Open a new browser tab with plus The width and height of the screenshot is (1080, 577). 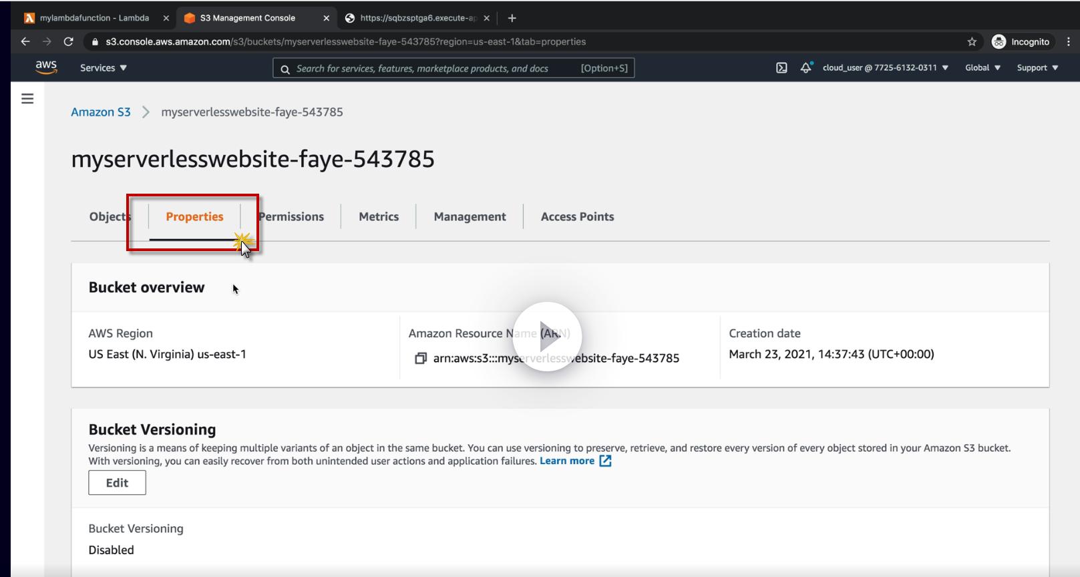pos(512,18)
